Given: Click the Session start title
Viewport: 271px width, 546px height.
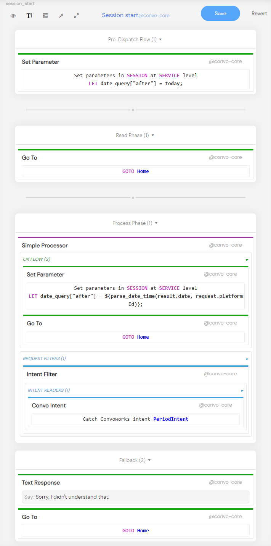Looking at the screenshot, I should (x=120, y=15).
